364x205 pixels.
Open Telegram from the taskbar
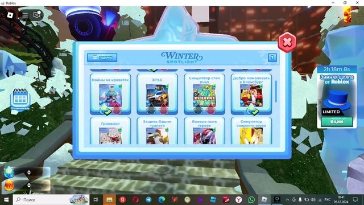click(149, 200)
